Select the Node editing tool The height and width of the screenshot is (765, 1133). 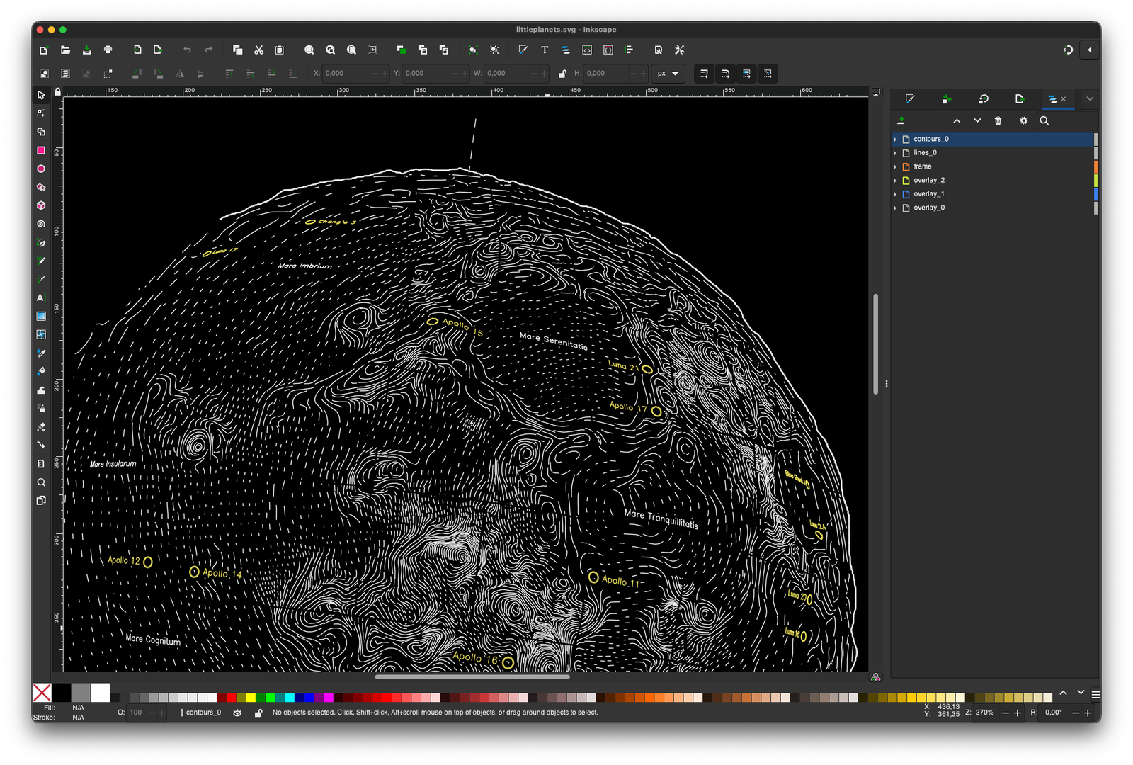[x=41, y=113]
